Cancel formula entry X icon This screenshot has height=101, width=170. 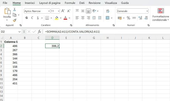tap(29, 32)
